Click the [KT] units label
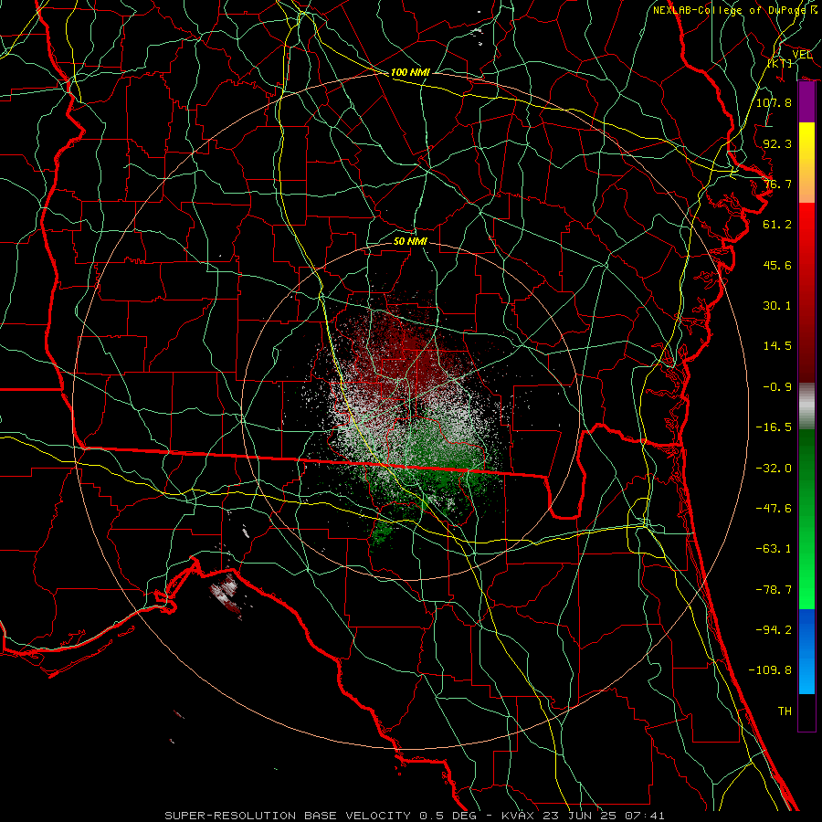 (x=780, y=63)
